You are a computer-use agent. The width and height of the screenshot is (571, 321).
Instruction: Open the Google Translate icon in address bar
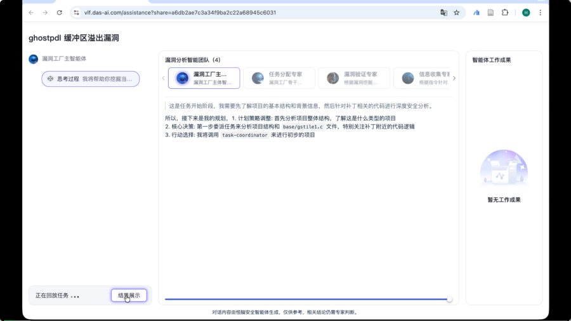click(443, 13)
